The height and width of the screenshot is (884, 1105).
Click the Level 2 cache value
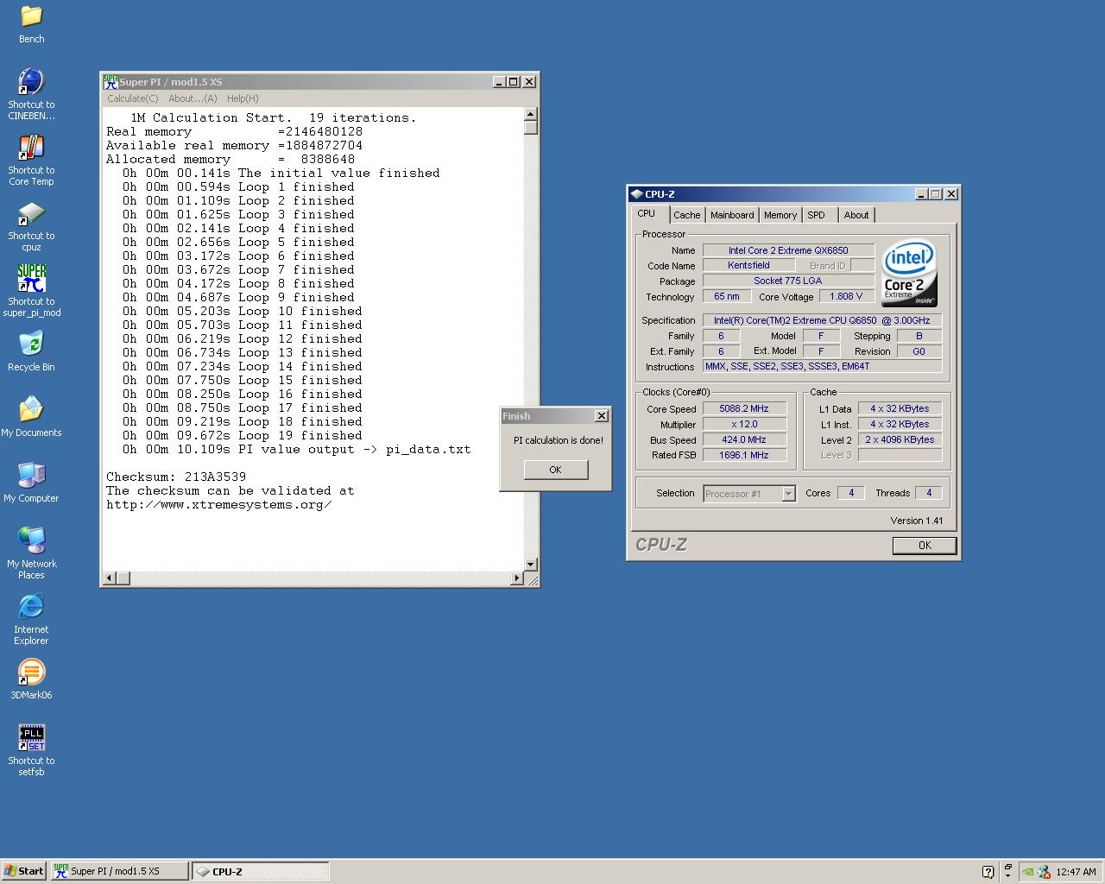coord(900,439)
